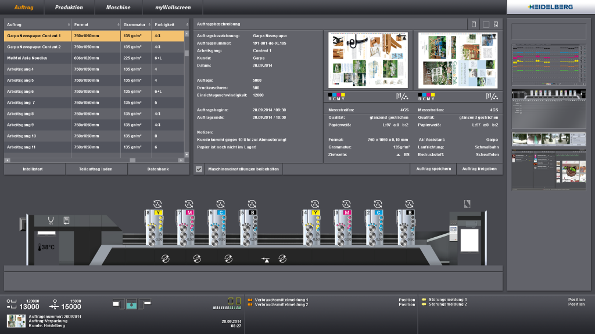Image resolution: width=595 pixels, height=334 pixels.
Task: Click the rotation icon above printing unit 1
Action: point(410,204)
